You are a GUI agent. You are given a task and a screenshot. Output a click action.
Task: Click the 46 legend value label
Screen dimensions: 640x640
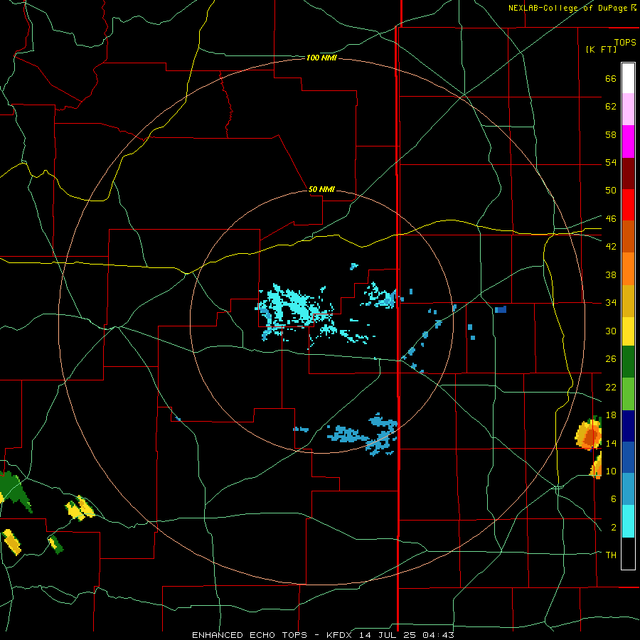[x=611, y=218]
